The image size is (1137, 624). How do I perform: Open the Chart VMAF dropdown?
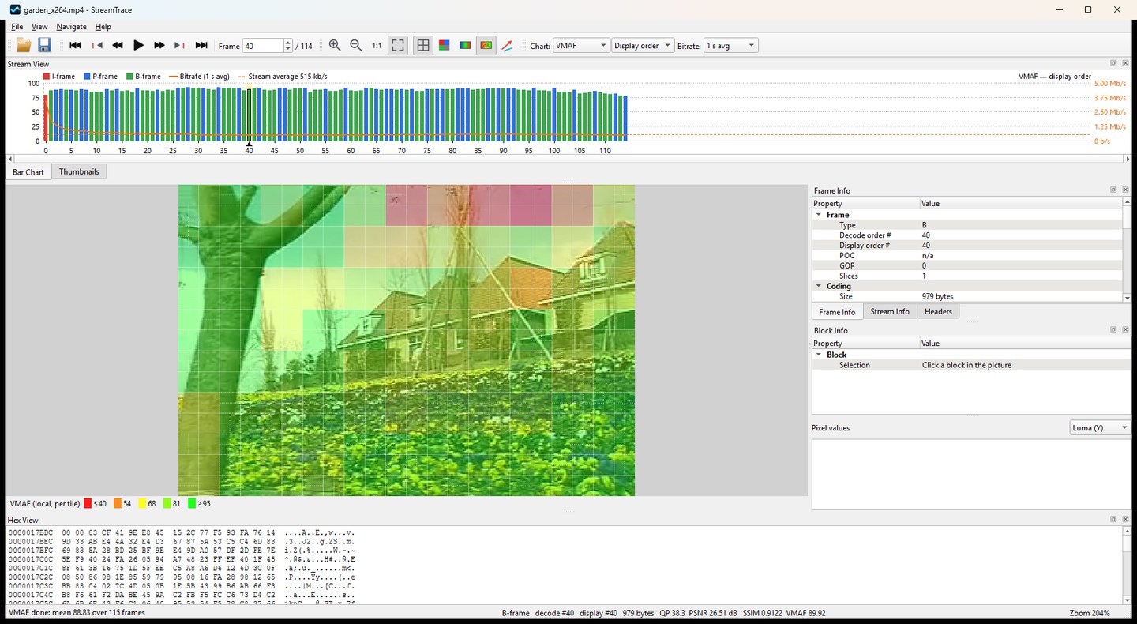582,46
